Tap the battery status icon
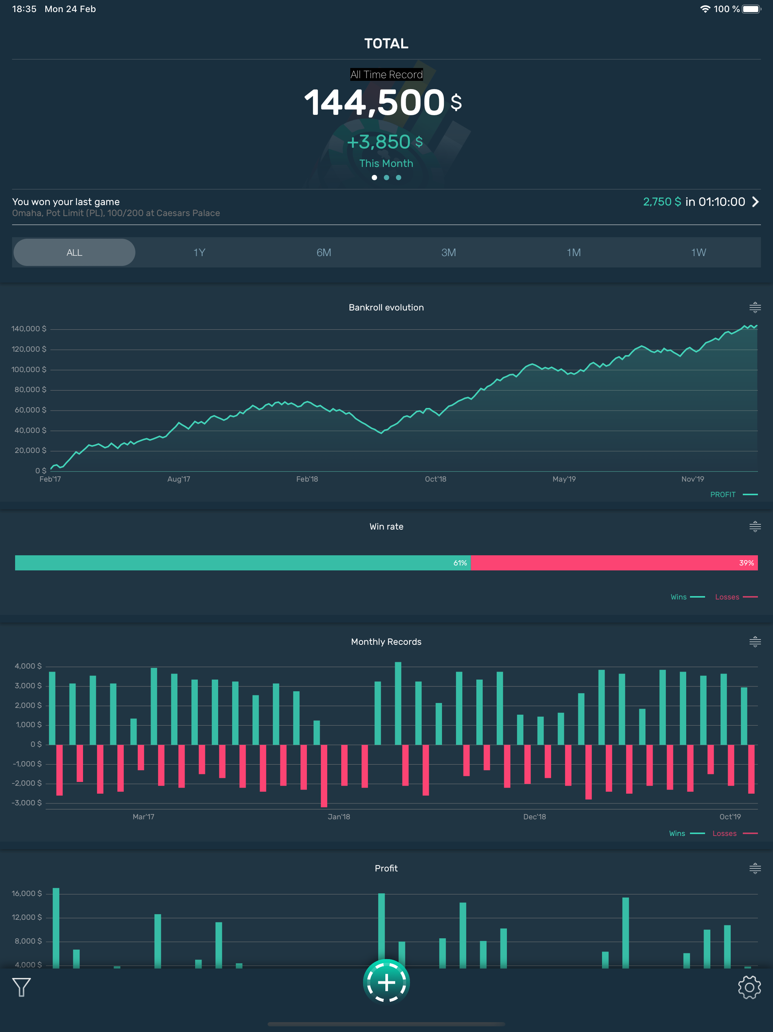773x1032 pixels. (751, 9)
